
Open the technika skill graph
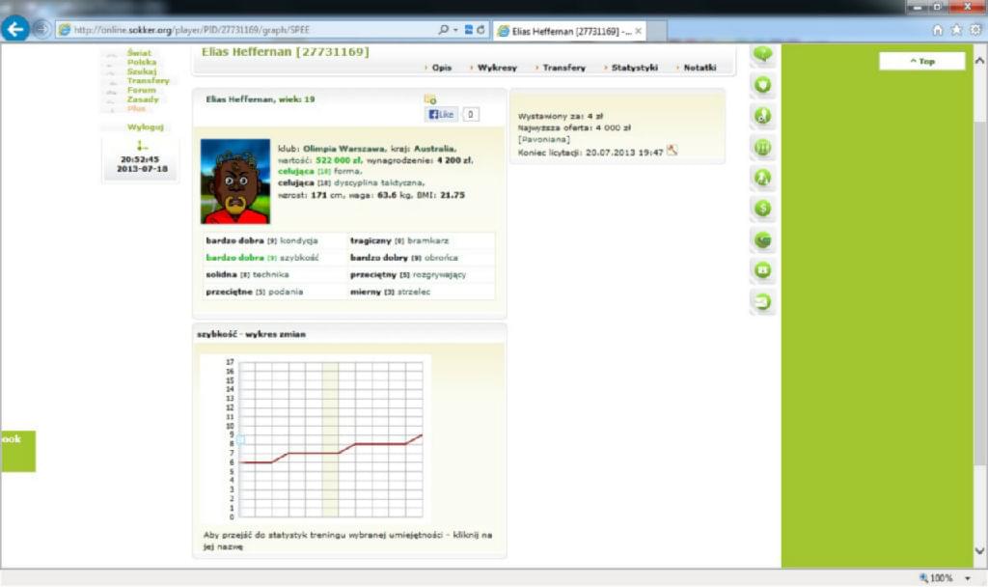pyautogui.click(x=270, y=275)
